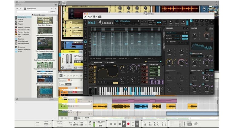Select Utilities in Browser sidebar
Screen dimensions: 233x128
pyautogui.click(x=21, y=22)
